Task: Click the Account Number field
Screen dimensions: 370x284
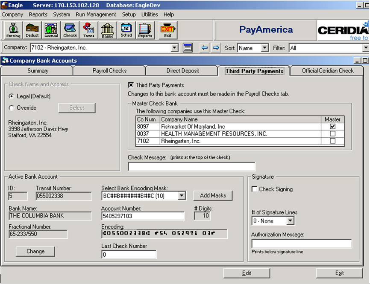Action: 143,216
